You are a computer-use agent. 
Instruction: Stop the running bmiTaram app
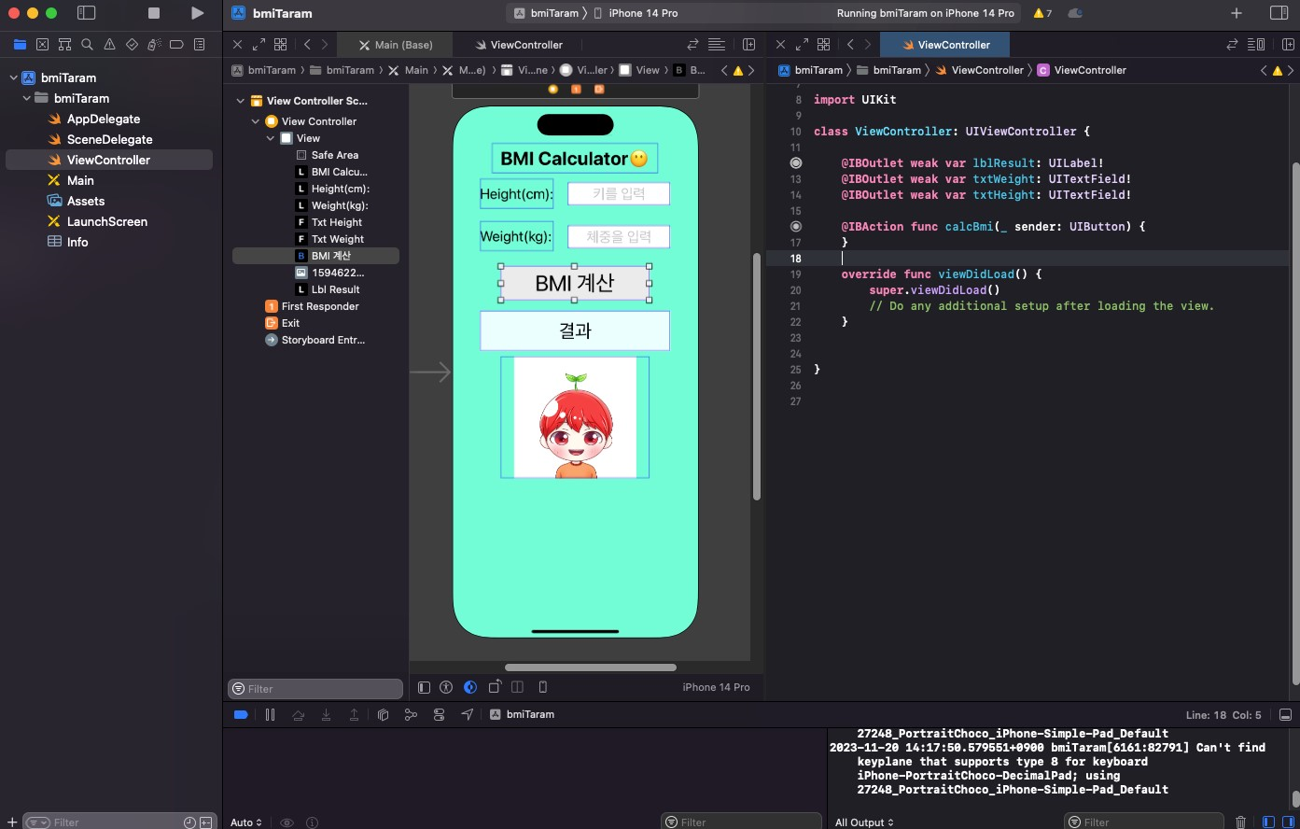[154, 13]
